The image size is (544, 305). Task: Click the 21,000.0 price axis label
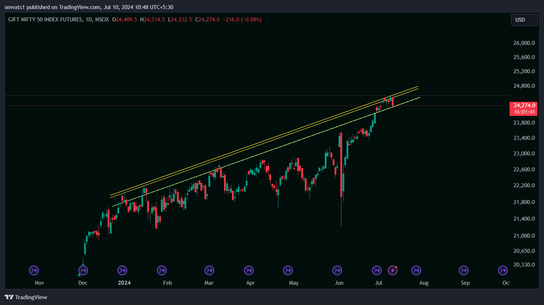(524, 235)
